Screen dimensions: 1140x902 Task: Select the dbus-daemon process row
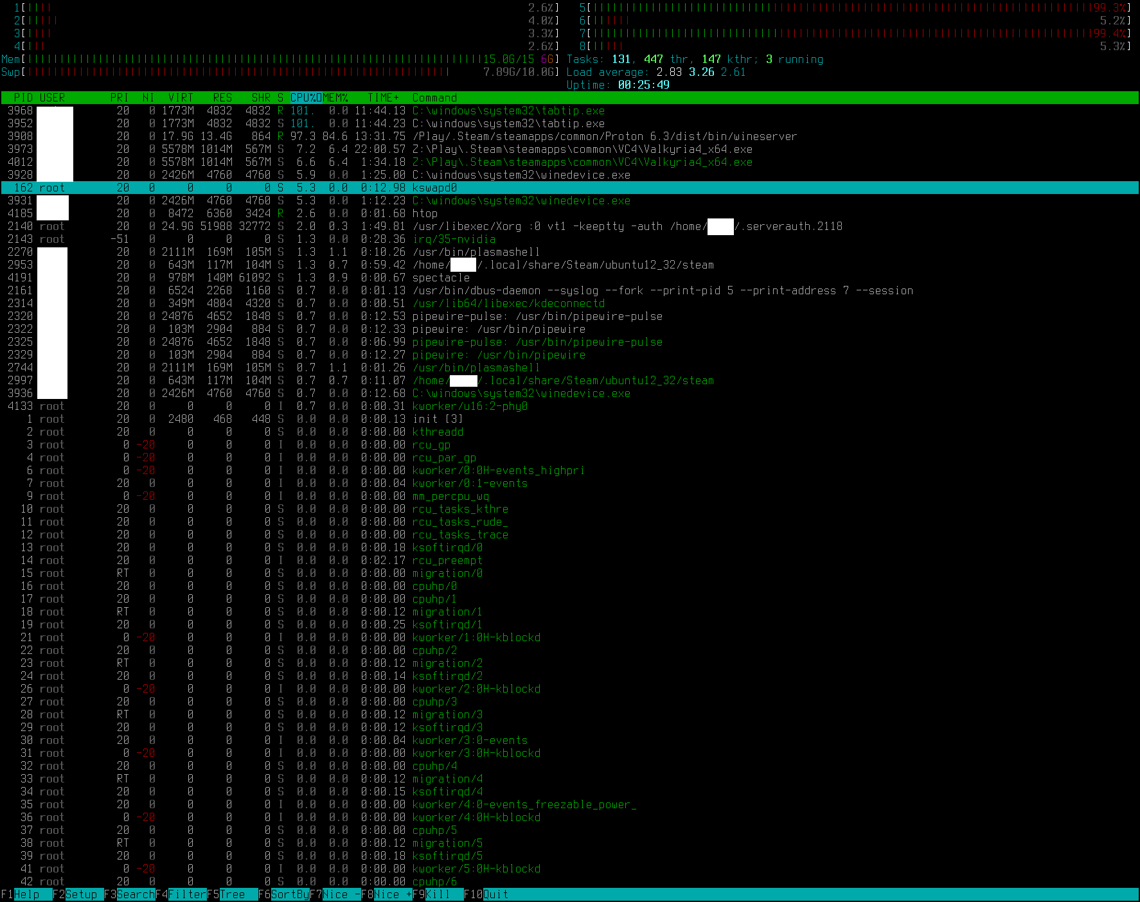point(570,290)
